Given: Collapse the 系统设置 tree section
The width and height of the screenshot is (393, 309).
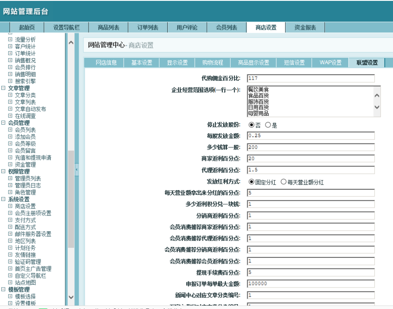Looking at the screenshot, I should pos(4,199).
